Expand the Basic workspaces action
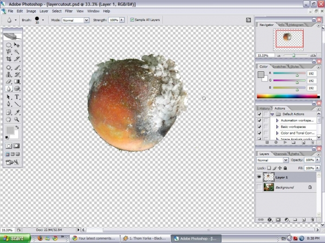This screenshot has height=243, width=325. [277, 127]
